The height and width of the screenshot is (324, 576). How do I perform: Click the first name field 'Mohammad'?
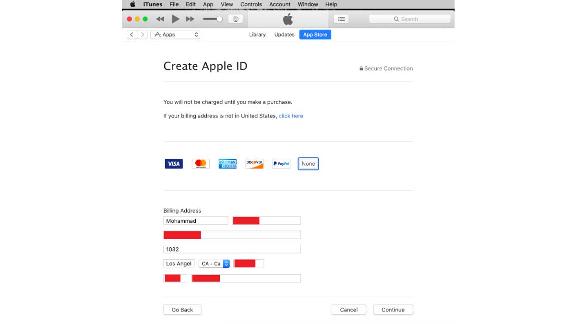[196, 221]
